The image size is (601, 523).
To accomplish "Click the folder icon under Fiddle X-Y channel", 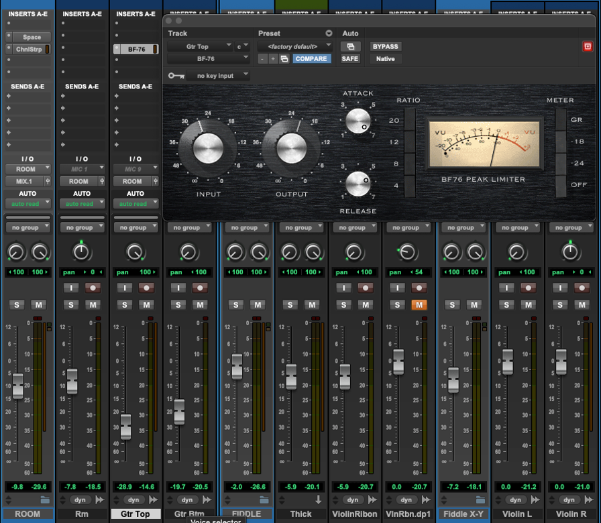I will pos(480,500).
